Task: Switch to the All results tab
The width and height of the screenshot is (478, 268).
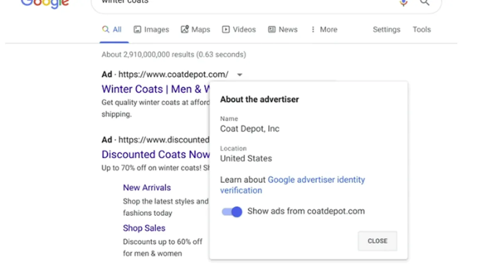Action: tap(112, 29)
